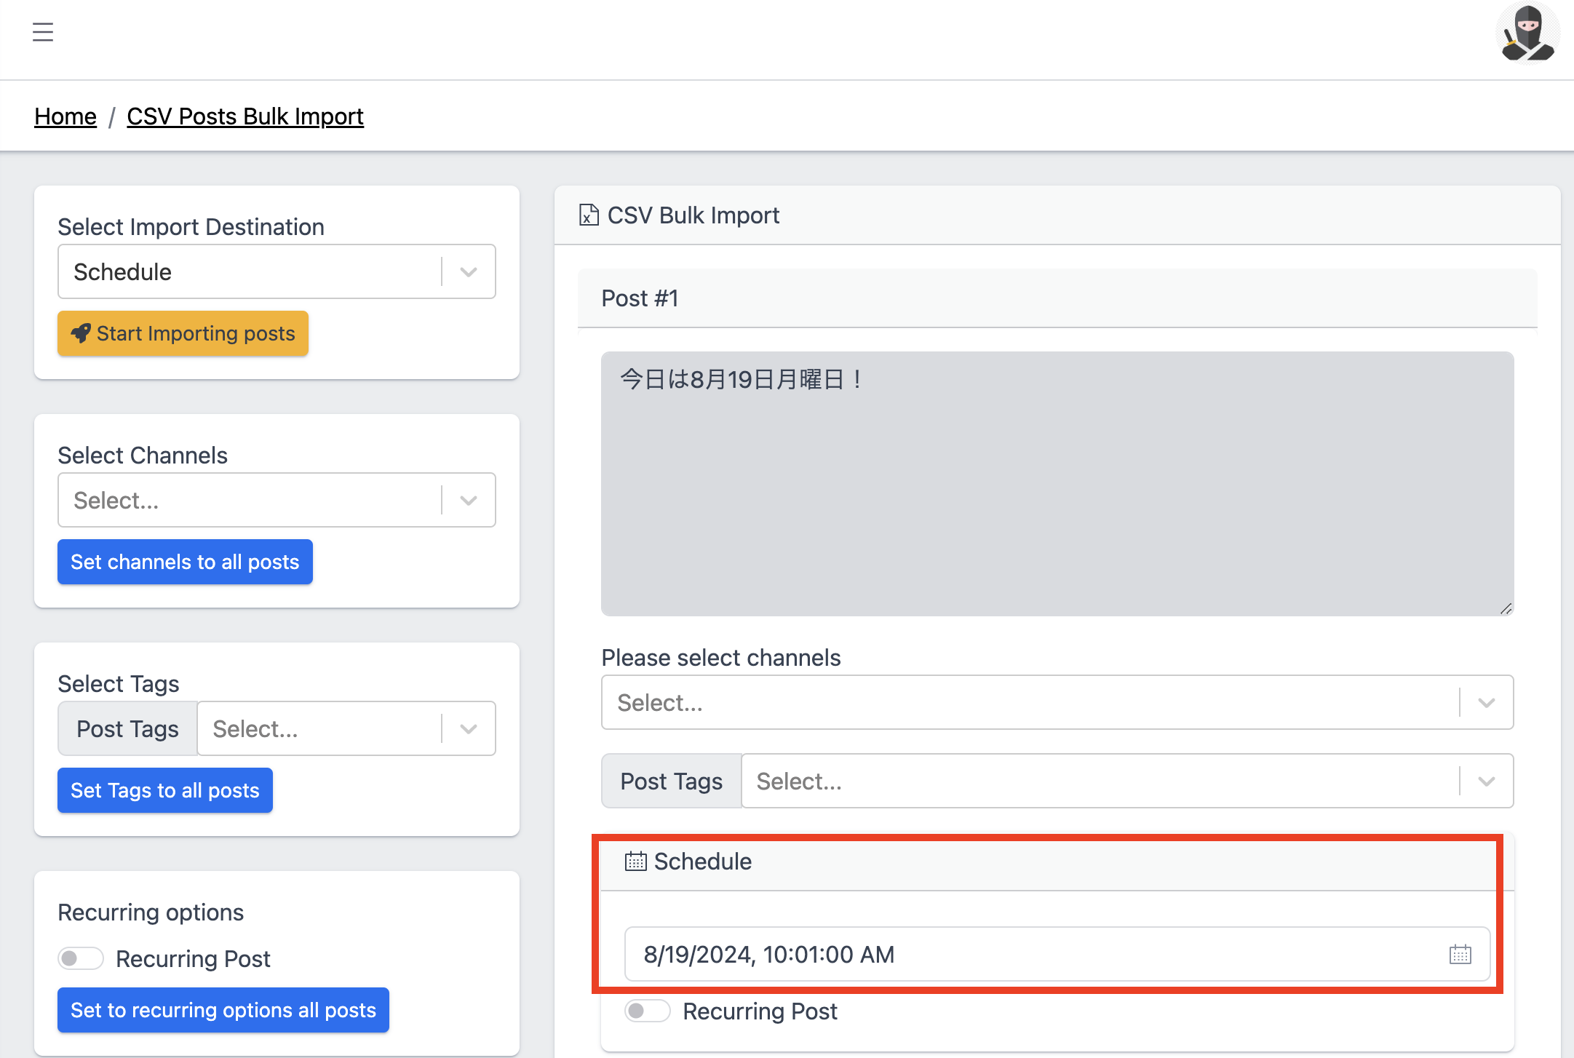
Task: Click the textarea resize handle in Post #1
Action: 1506,608
